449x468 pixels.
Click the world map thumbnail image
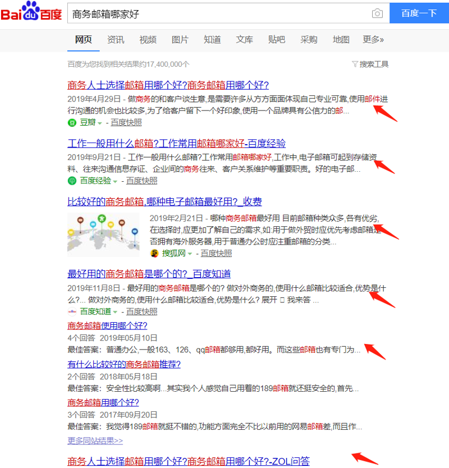103,235
